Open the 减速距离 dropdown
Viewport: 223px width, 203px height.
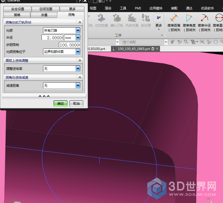tap(62, 85)
